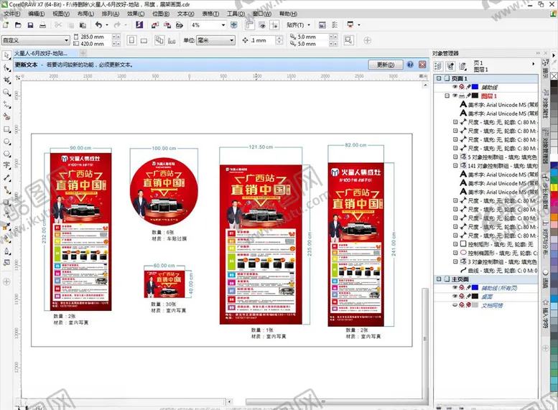Screen dimensions: 558x410
Task: Click the page width 285.0 mm field
Action: pos(96,37)
